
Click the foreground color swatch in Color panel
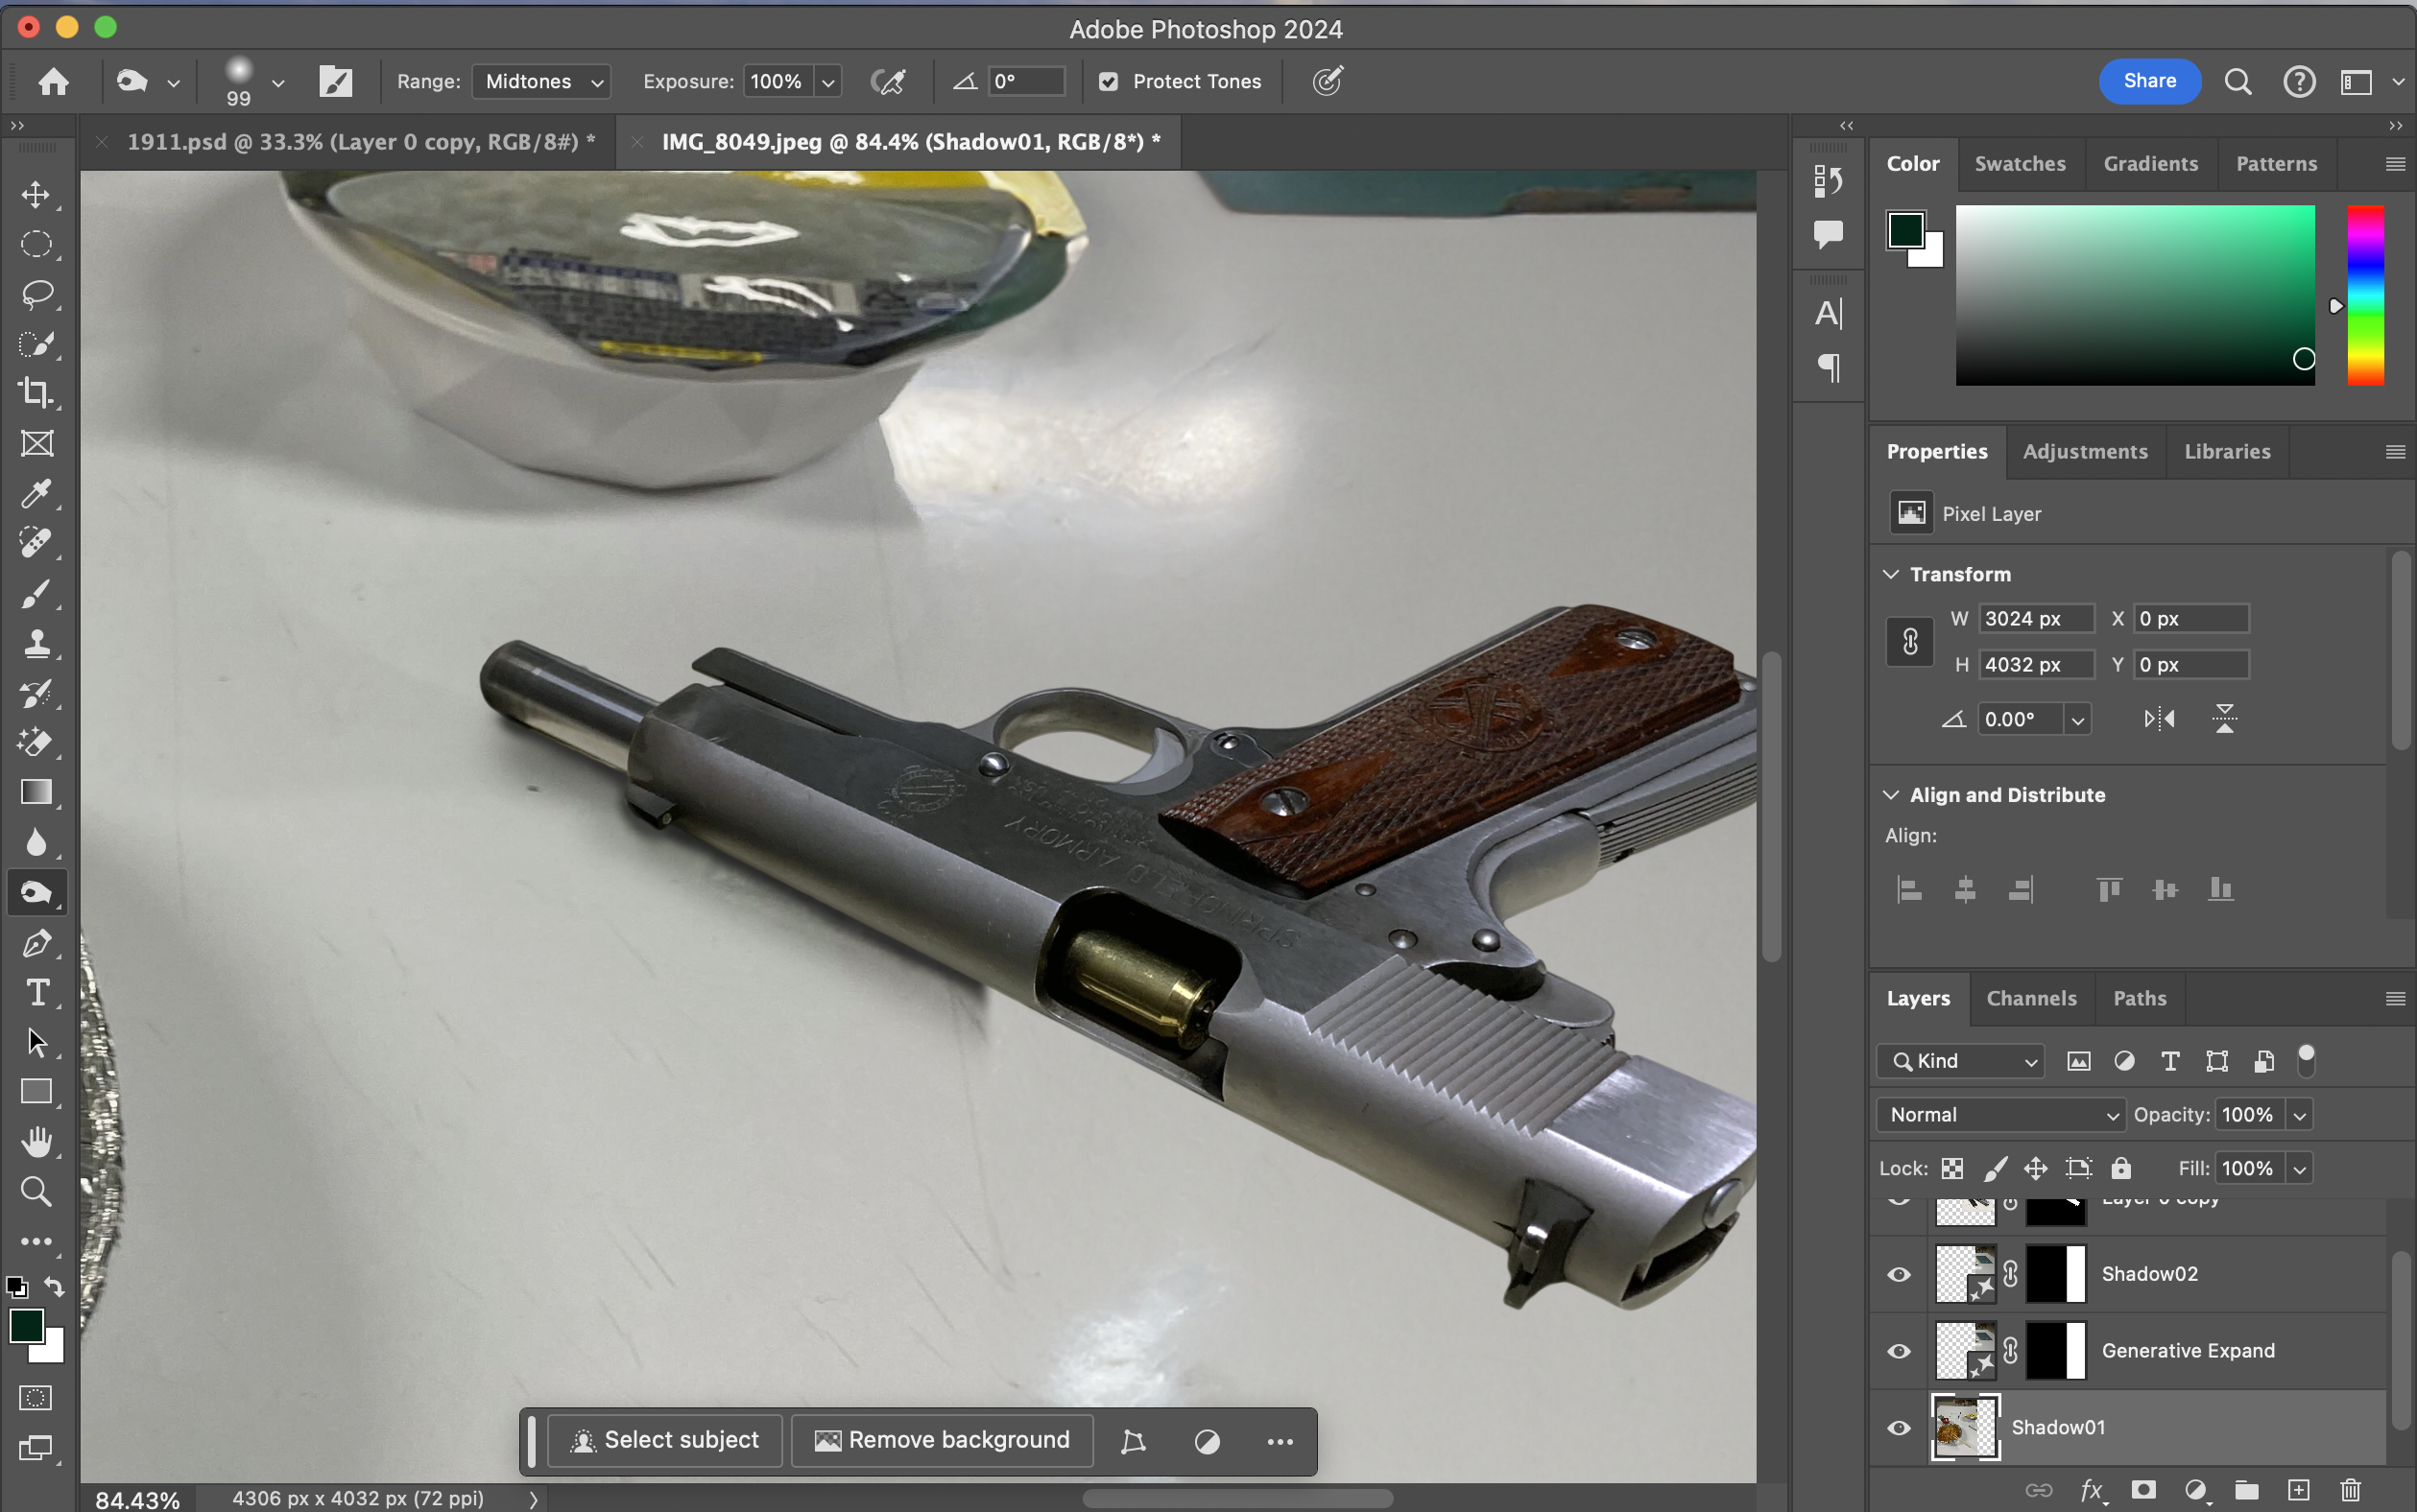click(1904, 230)
